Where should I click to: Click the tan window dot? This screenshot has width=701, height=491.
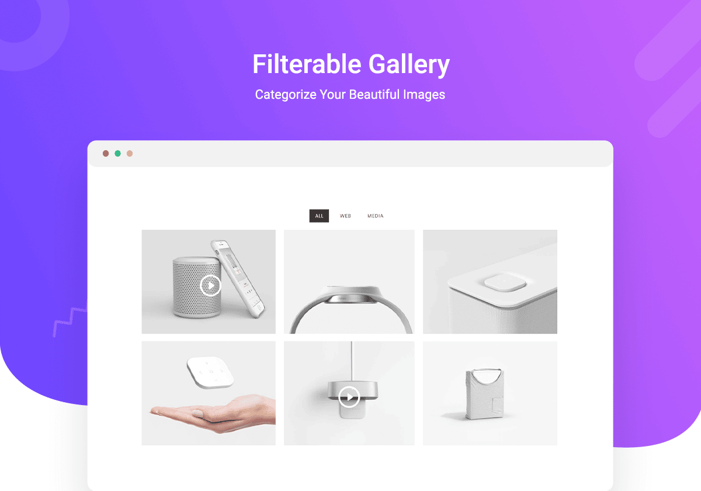click(130, 154)
